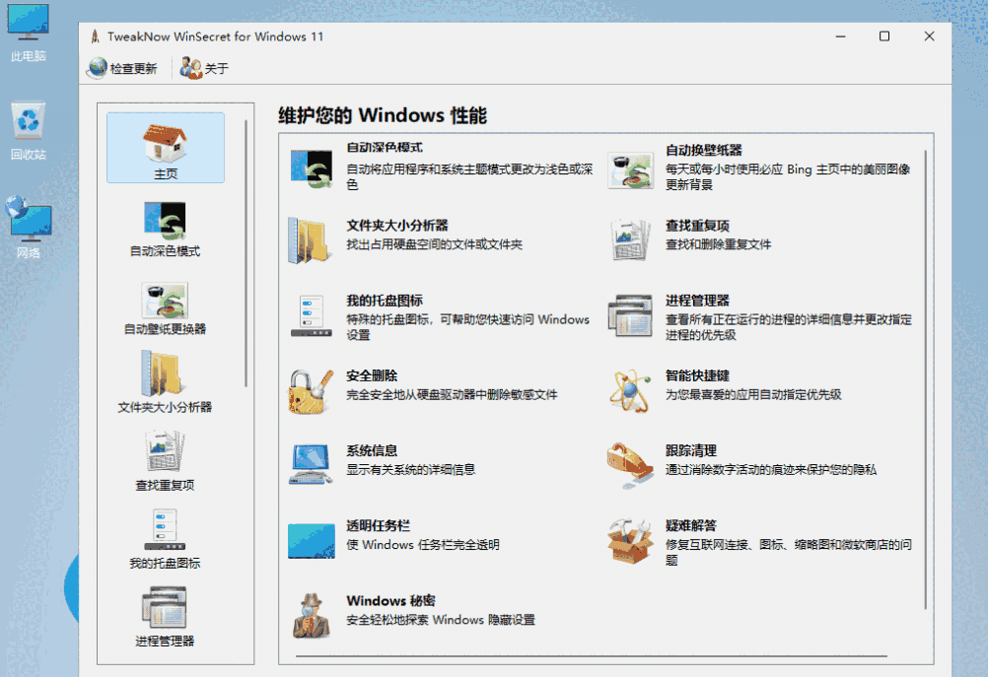Click 检查更新 in the toolbar
The height and width of the screenshot is (677, 988).
click(x=122, y=69)
